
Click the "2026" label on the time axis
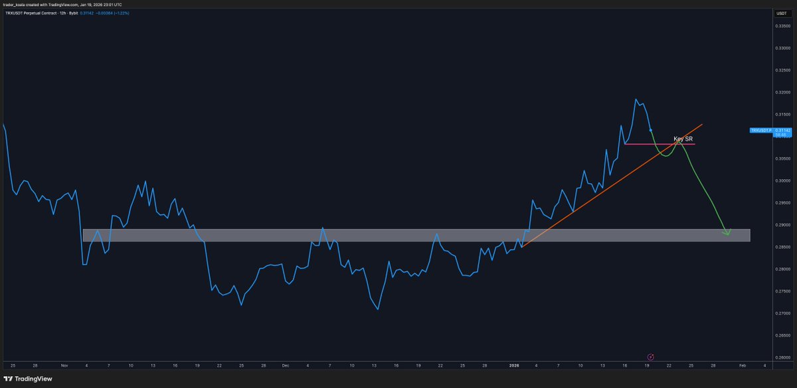[x=514, y=365]
